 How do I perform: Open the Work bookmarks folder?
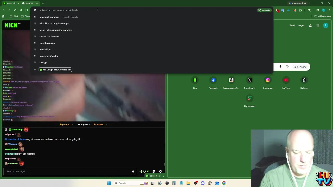14,16
